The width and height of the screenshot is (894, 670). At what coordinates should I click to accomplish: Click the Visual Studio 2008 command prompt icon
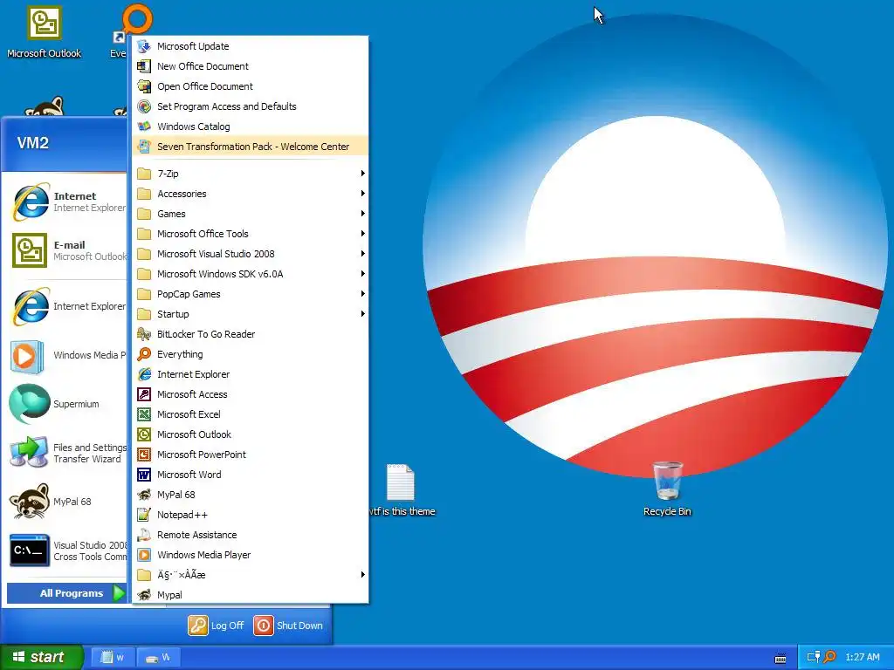29,551
